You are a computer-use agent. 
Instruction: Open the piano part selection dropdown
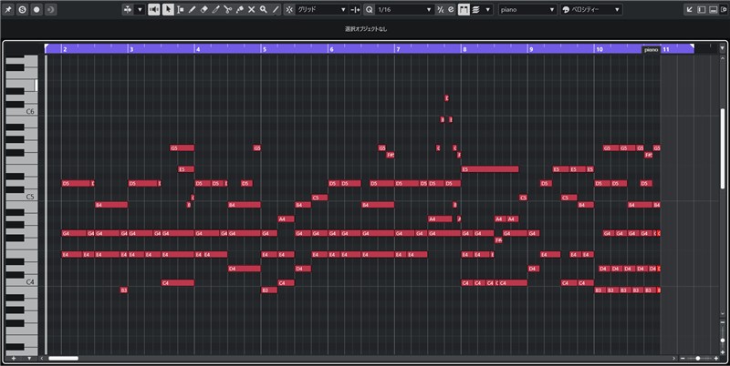pos(527,9)
